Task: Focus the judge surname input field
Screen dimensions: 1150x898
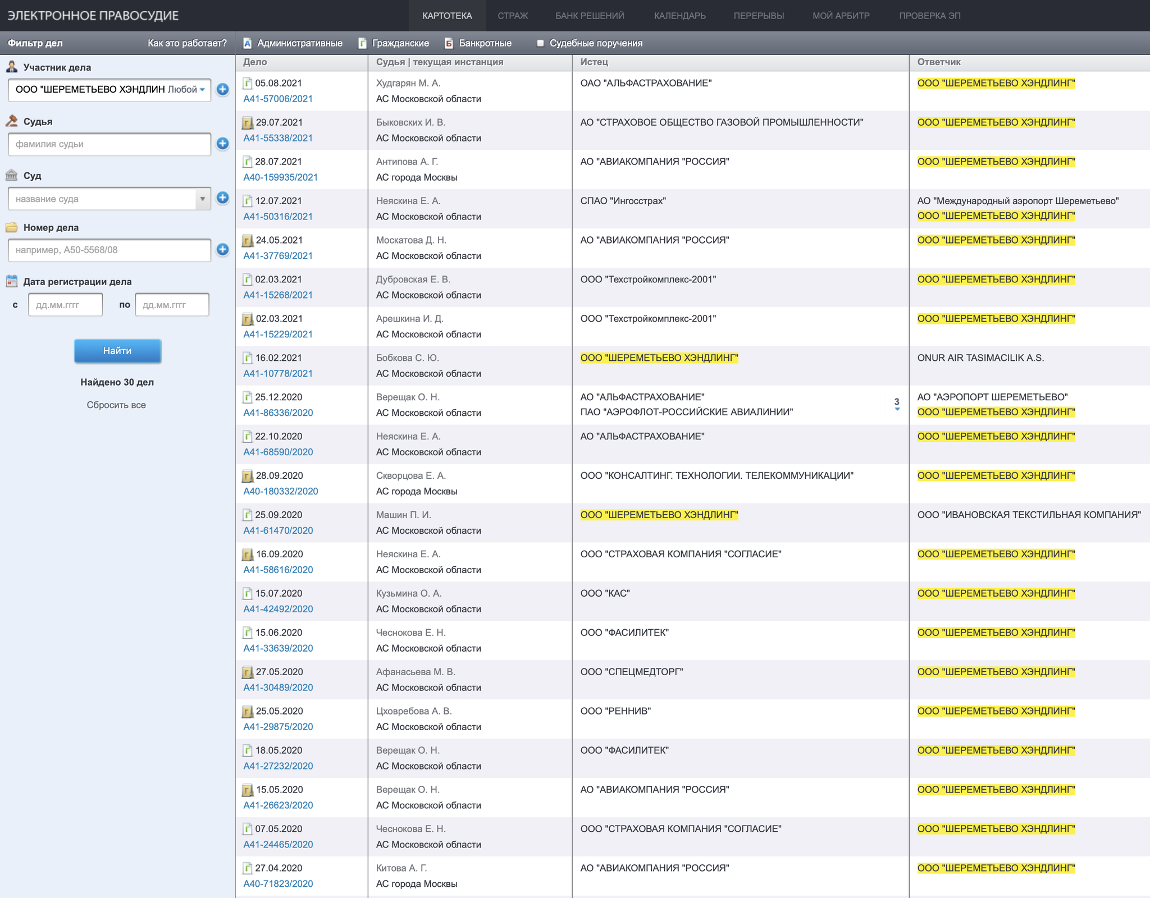Action: tap(109, 144)
